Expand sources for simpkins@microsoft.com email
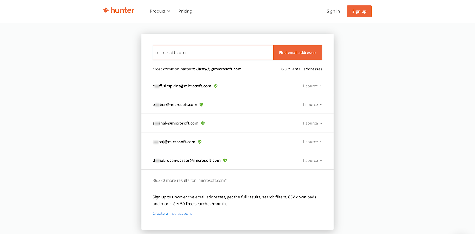Screen dimensions: 475x234 [x=312, y=86]
